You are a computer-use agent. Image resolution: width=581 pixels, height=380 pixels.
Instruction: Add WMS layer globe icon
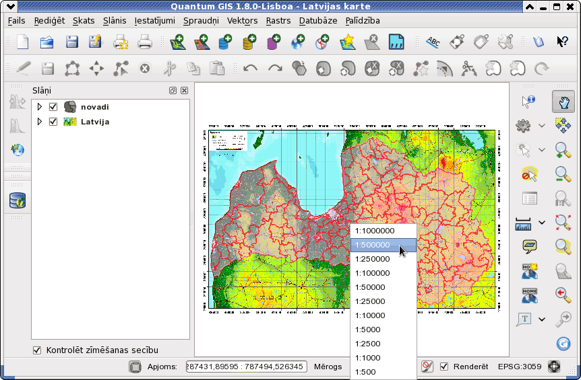click(x=297, y=42)
